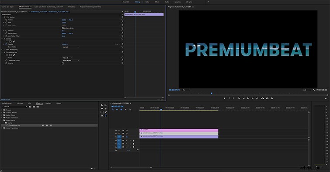Image resolution: width=330 pixels, height=172 pixels.
Task: Create ellipse mask under Track Matte Key
Action: tap(7, 55)
